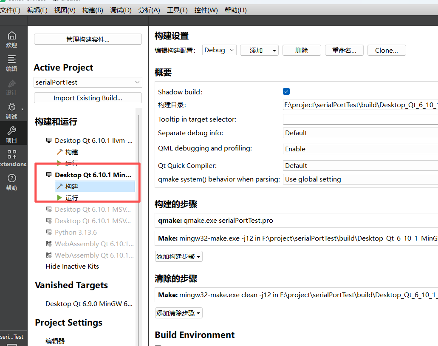Open QML debugging and profiling Enable dropdown
Screen dimensions: 438x346
(360, 149)
